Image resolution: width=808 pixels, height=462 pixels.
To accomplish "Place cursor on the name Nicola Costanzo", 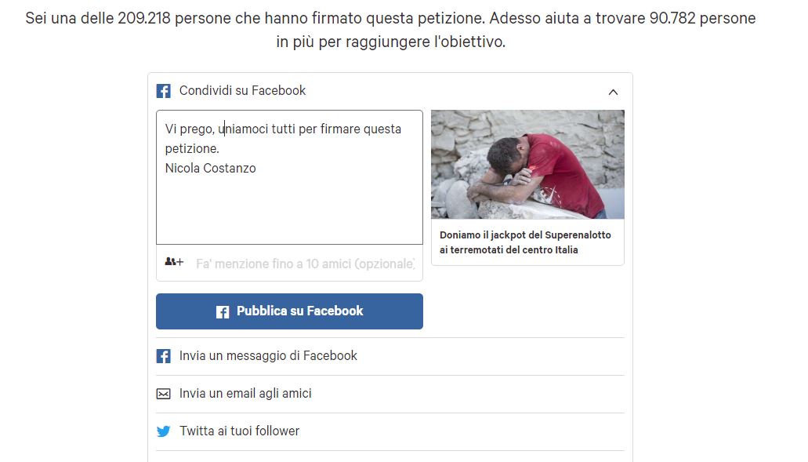I will click(210, 168).
